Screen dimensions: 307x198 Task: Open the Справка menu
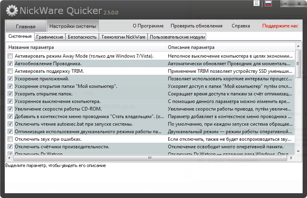tap(241, 26)
